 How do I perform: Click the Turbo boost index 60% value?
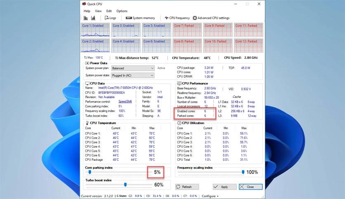[x=158, y=185]
